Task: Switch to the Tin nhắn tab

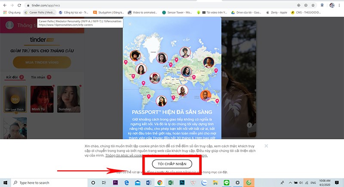Action: [41, 77]
